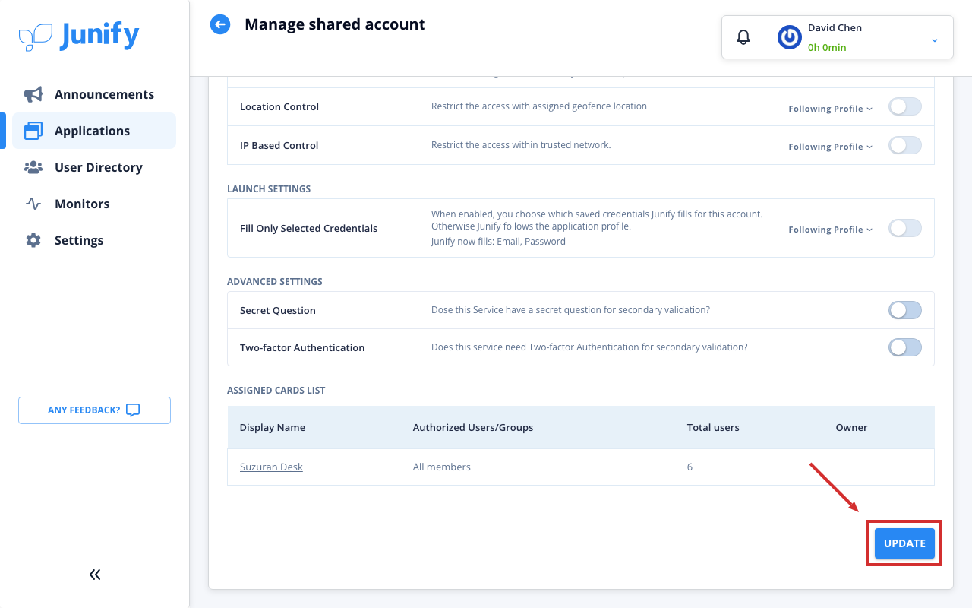Click the Two-factor Authentication label

tap(302, 347)
